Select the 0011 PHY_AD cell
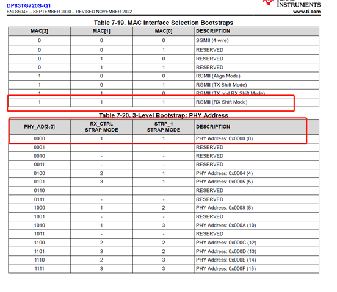 pyautogui.click(x=39, y=165)
